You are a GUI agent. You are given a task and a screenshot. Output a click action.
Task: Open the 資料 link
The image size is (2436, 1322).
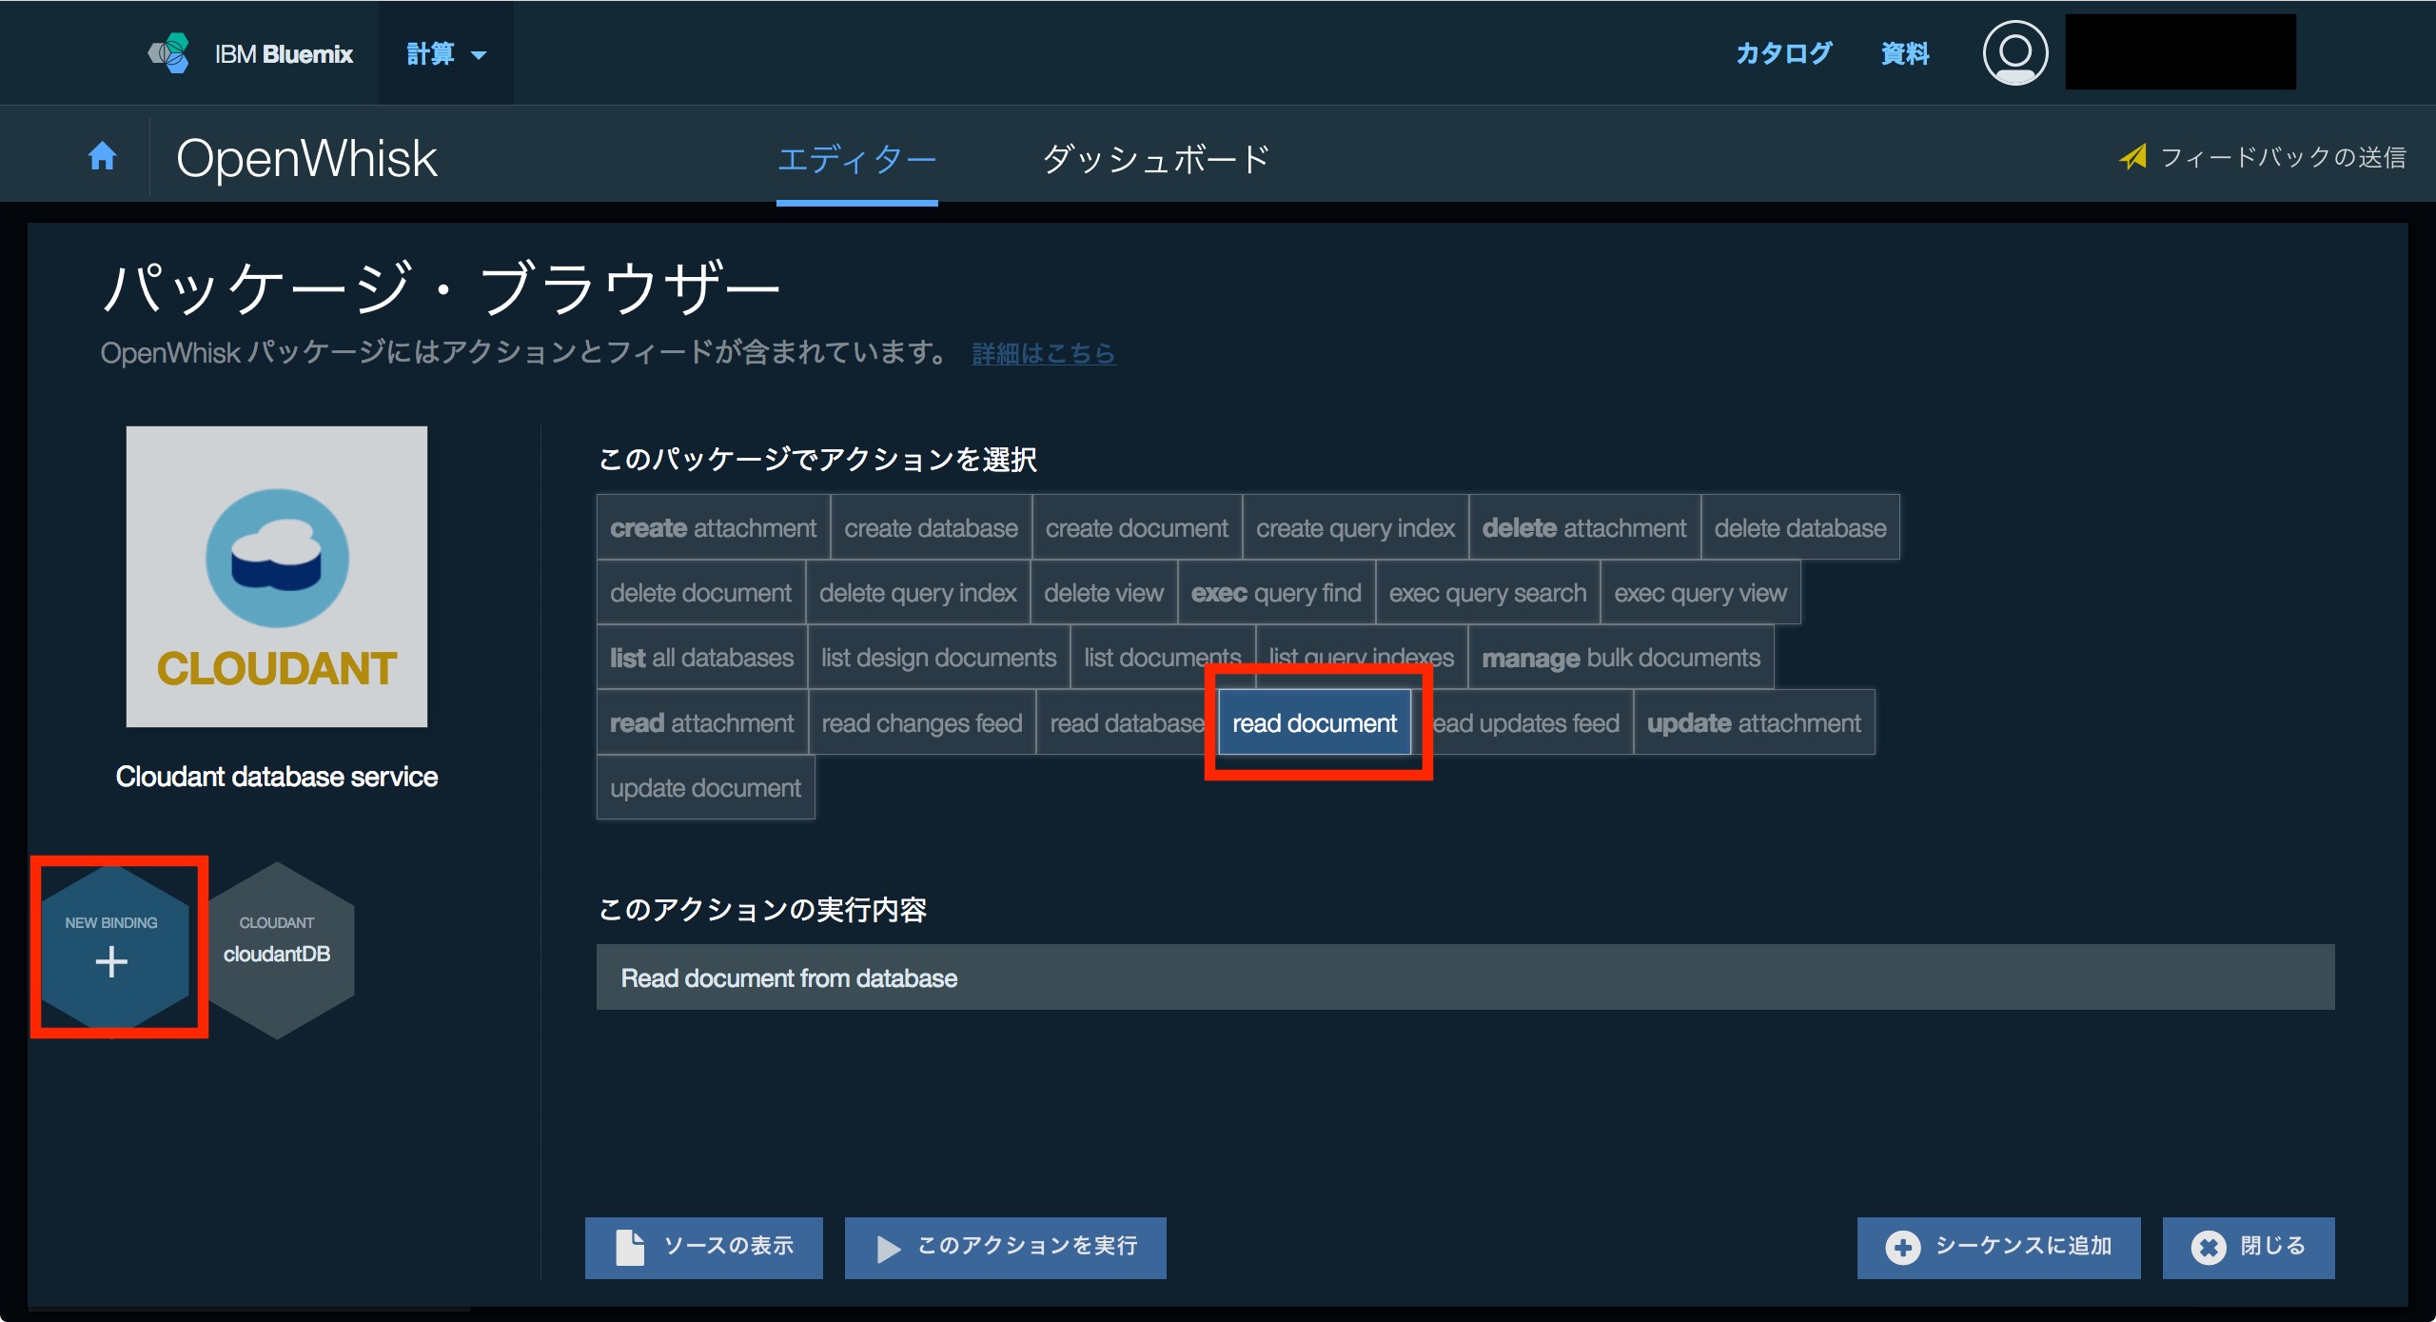(1905, 53)
